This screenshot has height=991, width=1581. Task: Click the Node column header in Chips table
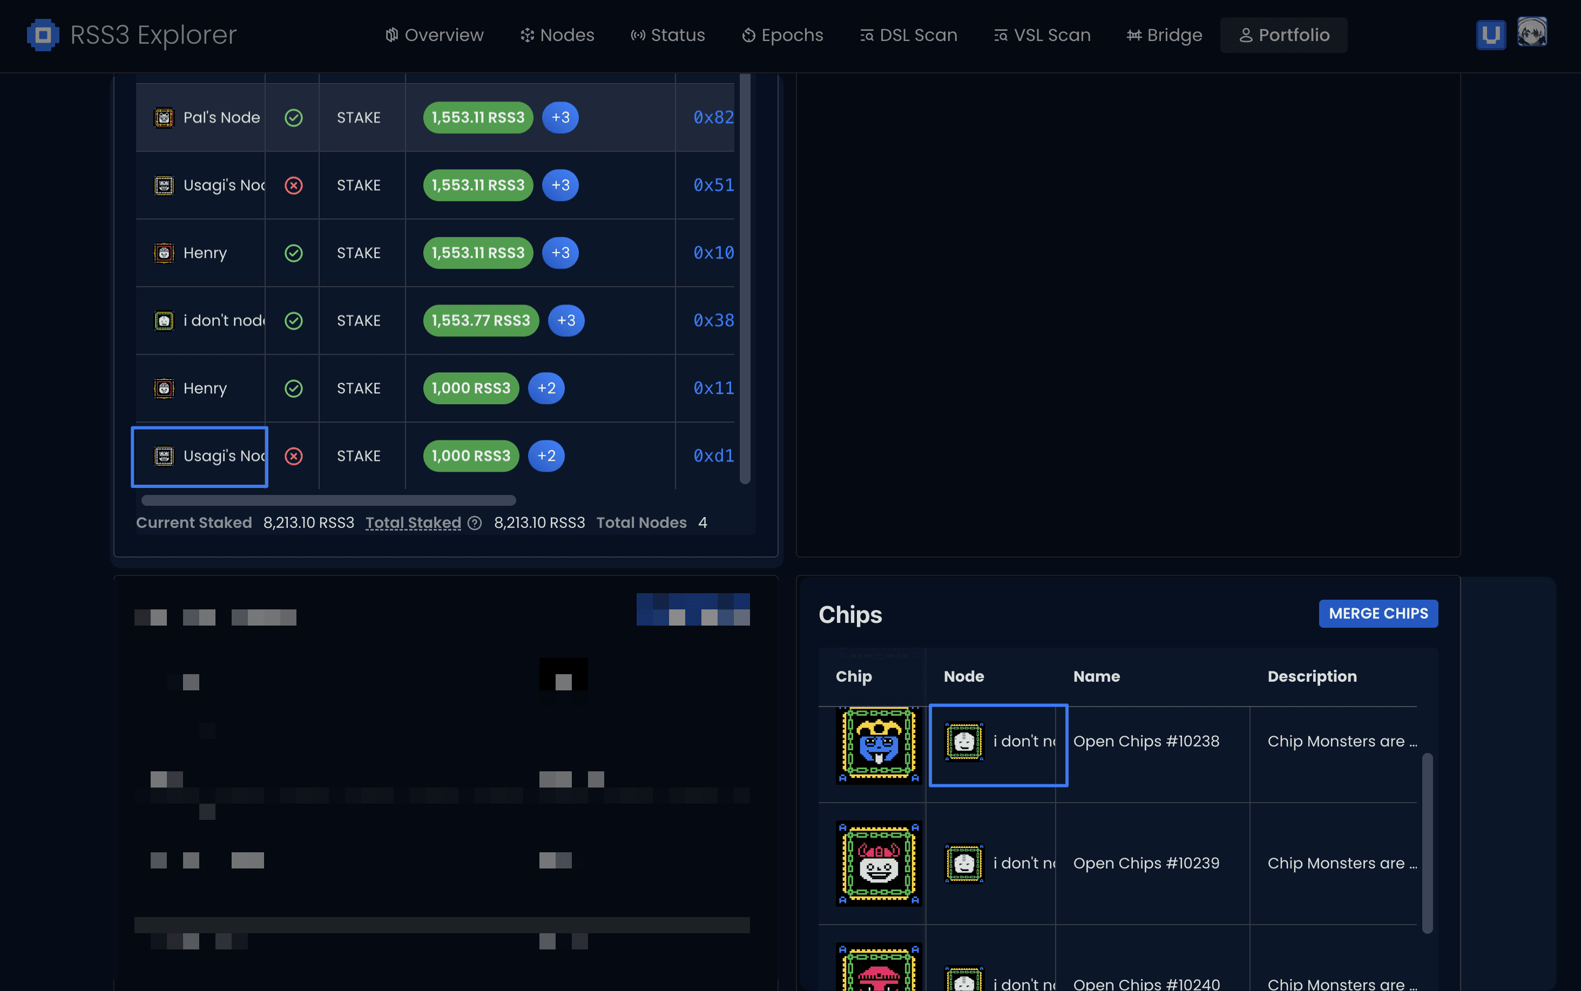pyautogui.click(x=963, y=676)
